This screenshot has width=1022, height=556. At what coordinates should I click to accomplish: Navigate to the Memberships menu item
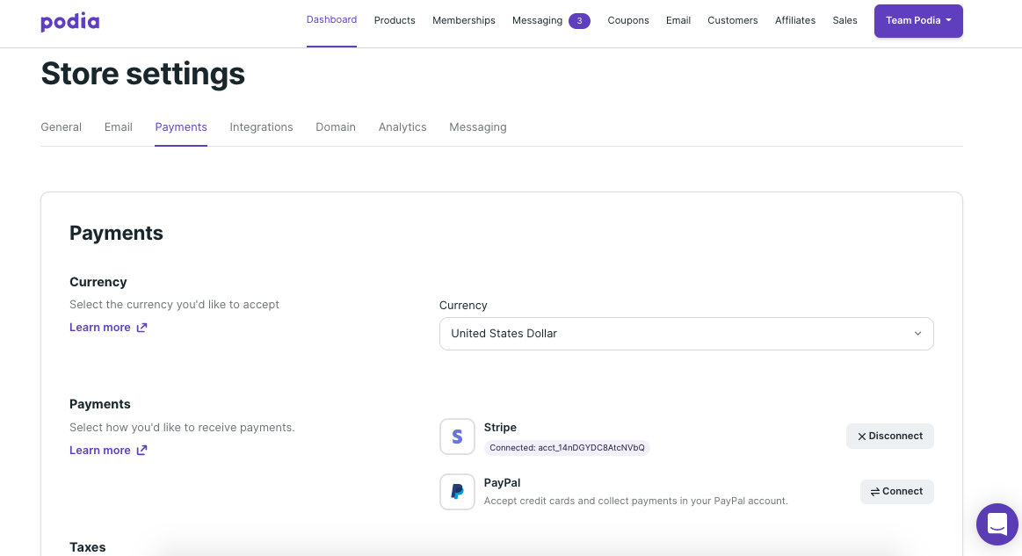pos(464,20)
